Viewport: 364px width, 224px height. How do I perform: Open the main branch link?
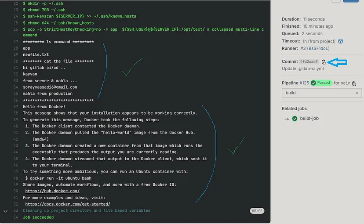pos(346,83)
